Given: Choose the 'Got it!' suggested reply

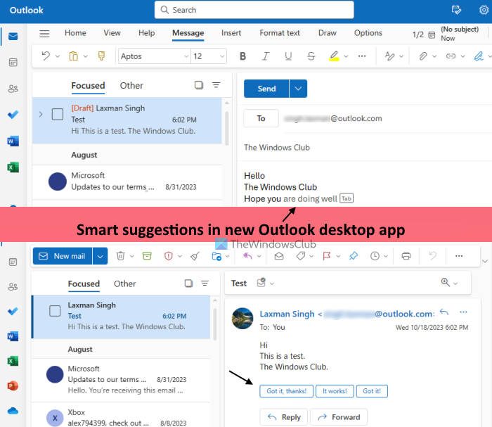Looking at the screenshot, I should tap(372, 391).
